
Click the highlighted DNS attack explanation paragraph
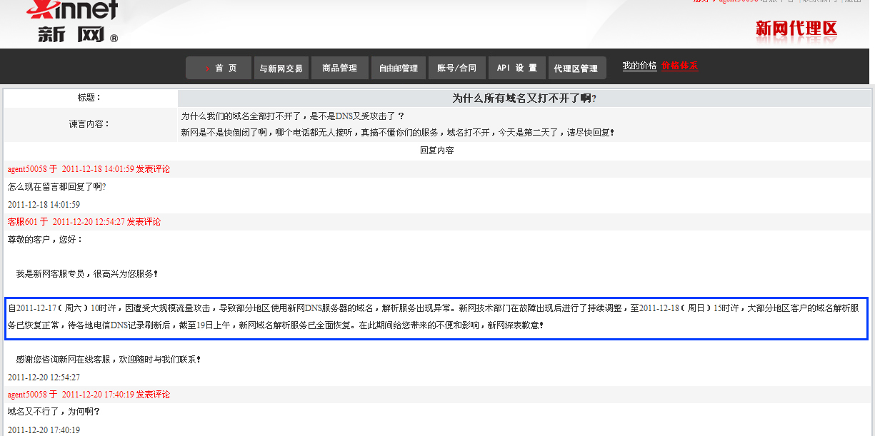pyautogui.click(x=433, y=317)
